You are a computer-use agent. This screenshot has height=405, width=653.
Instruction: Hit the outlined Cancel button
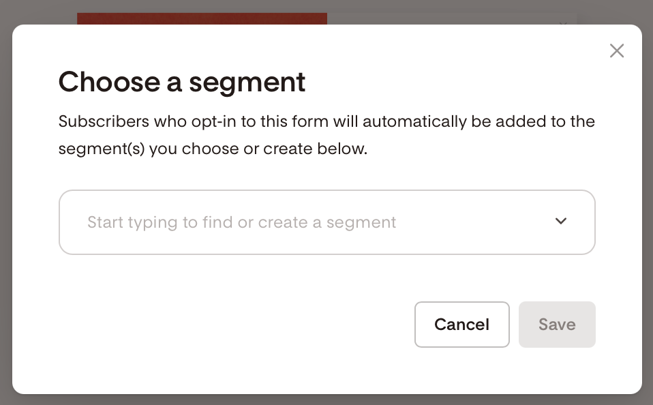point(462,325)
